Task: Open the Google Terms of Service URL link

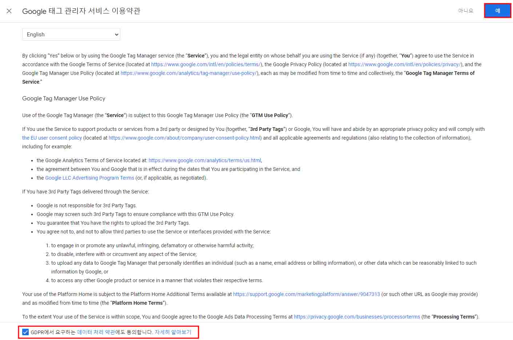Action: click(206, 64)
